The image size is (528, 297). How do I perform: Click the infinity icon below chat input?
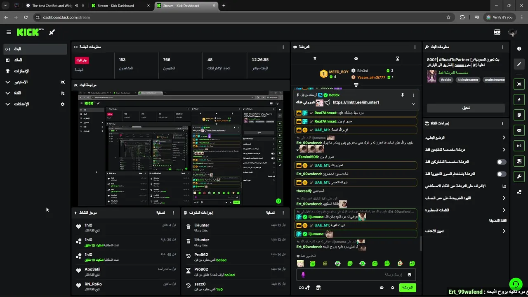point(301,288)
